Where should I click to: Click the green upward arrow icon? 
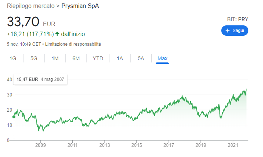[57, 34]
